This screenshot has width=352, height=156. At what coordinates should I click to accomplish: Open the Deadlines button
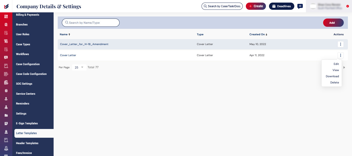tap(282, 6)
